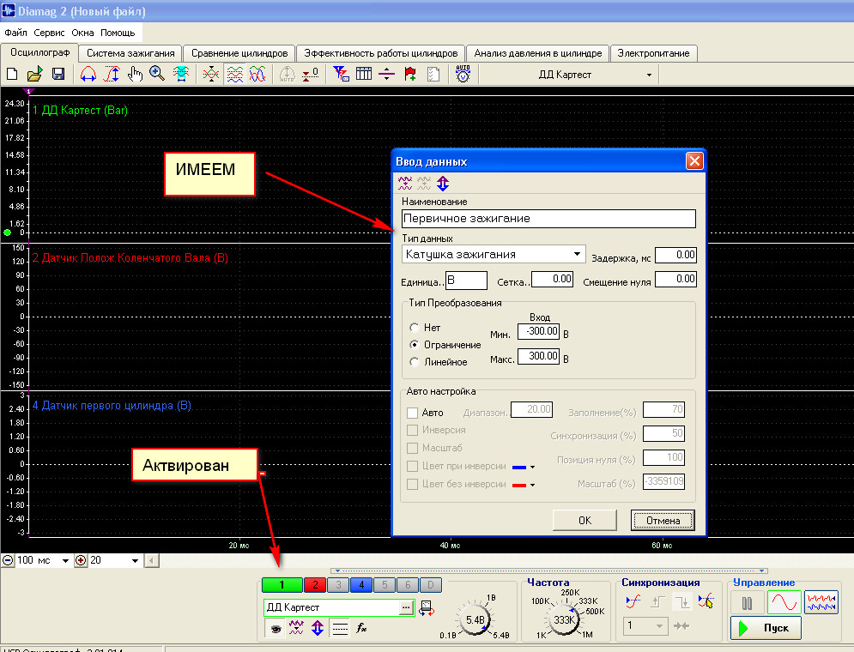This screenshot has height=652, width=854.
Task: Toggle the separated channels display icon
Action: [x=234, y=74]
